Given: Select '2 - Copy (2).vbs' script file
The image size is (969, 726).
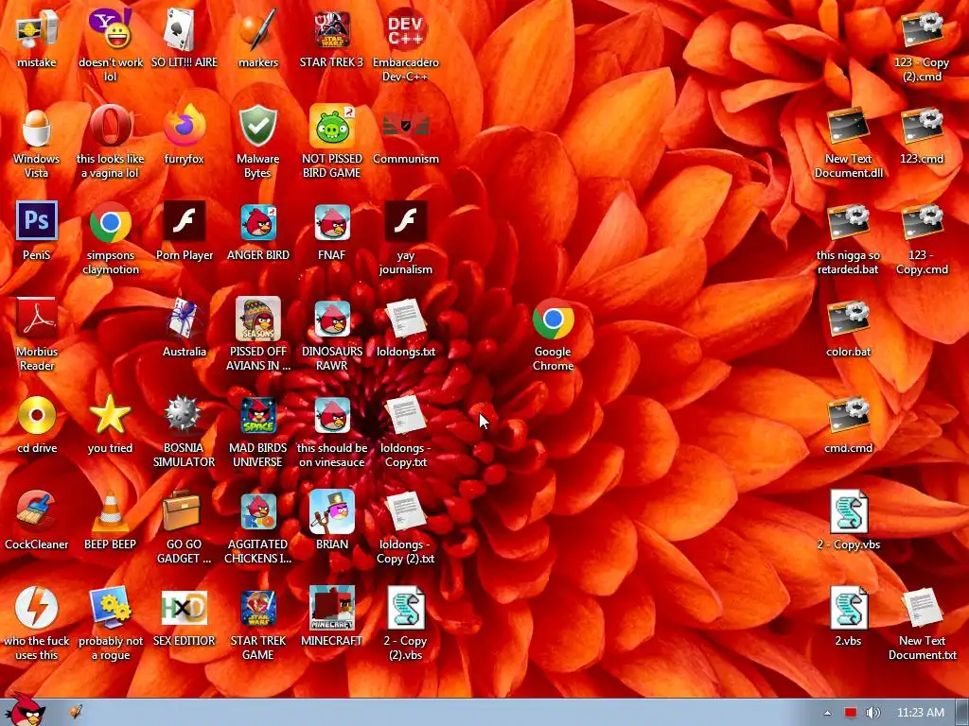Looking at the screenshot, I should (405, 608).
